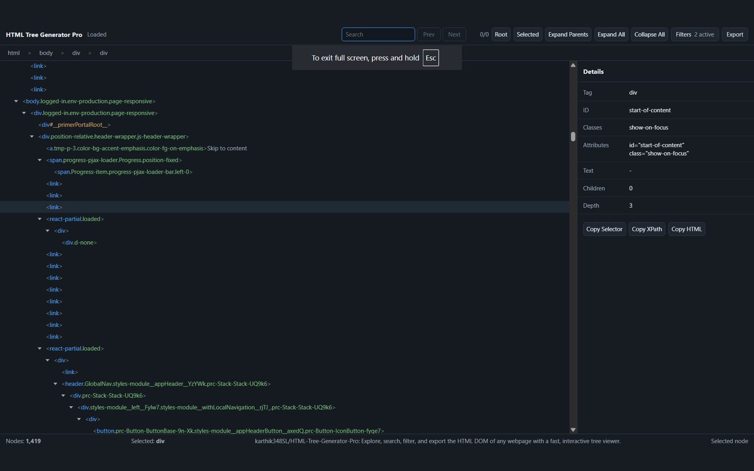This screenshot has width=754, height=471.
Task: Click the Children value '0'
Action: tap(631, 188)
